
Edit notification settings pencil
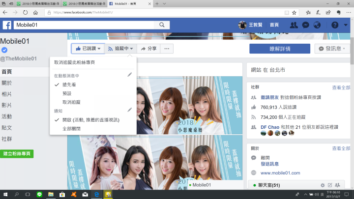tap(130, 110)
